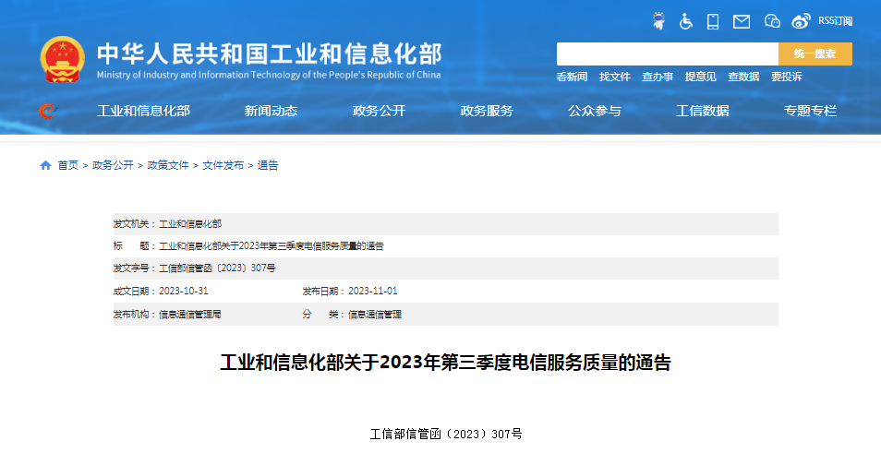The image size is (881, 453).
Task: Select 查数据 search shortcut
Action: click(x=743, y=77)
